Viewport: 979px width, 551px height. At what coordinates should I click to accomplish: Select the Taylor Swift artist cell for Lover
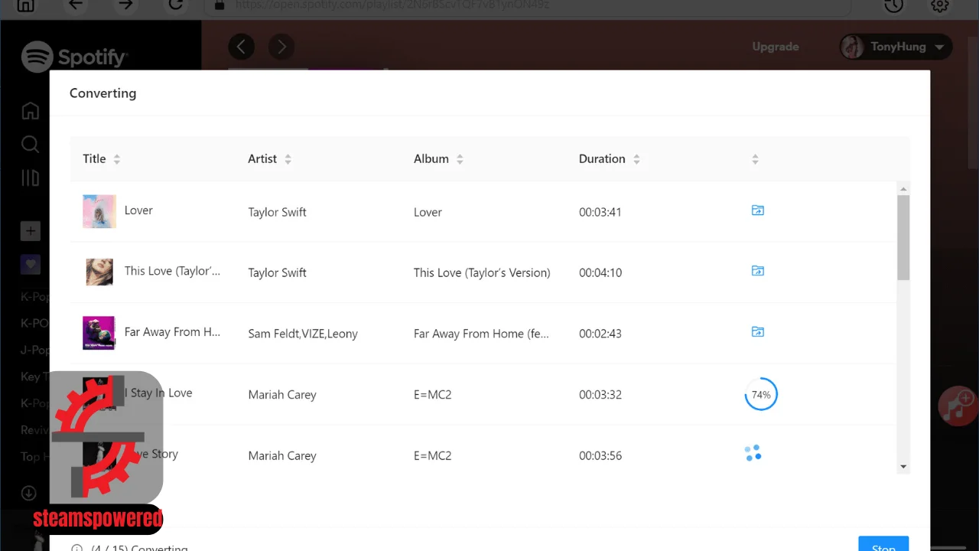pos(277,212)
